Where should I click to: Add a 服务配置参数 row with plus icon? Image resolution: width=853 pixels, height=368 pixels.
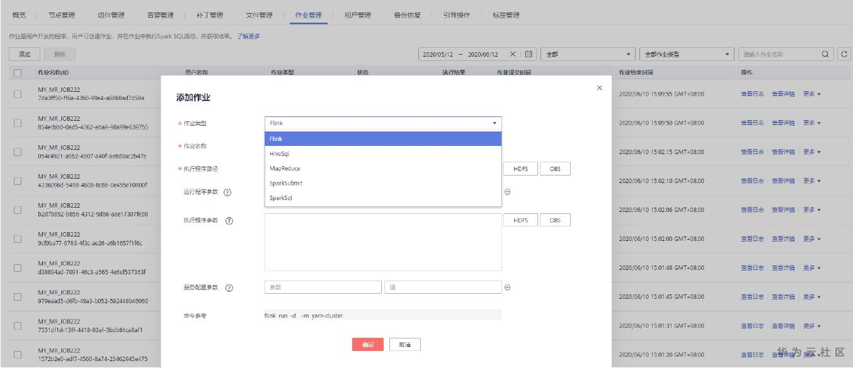click(x=508, y=287)
